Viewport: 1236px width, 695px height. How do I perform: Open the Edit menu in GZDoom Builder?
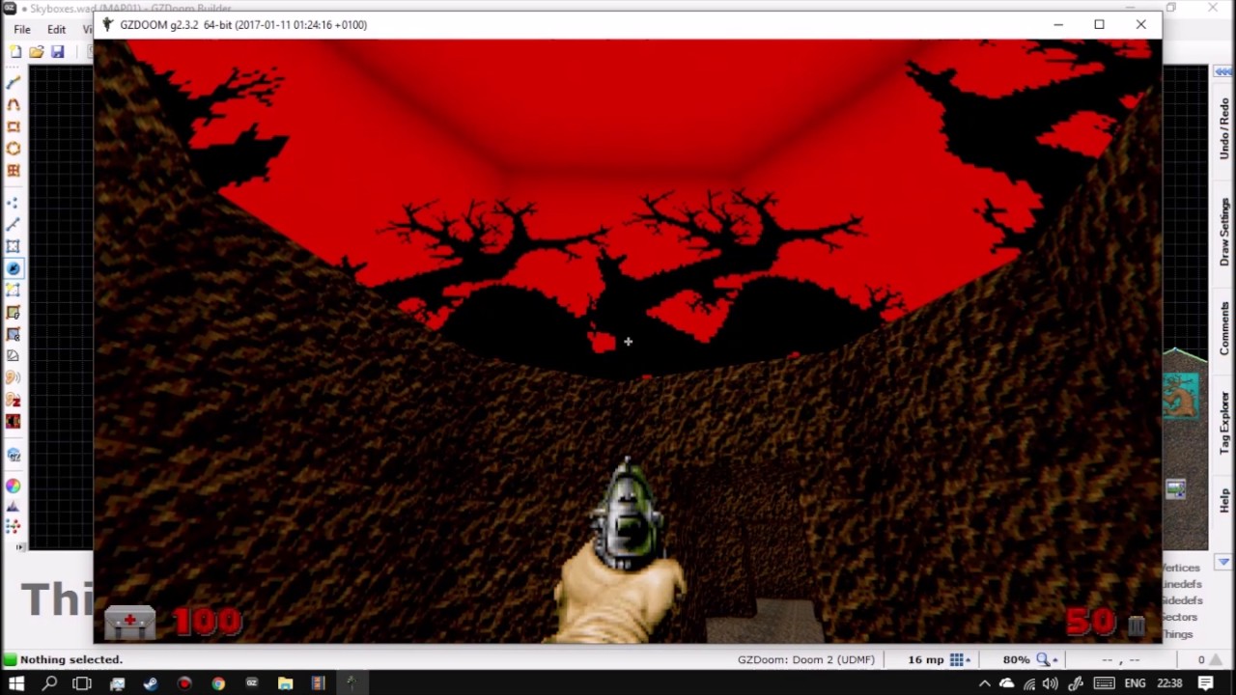click(56, 29)
